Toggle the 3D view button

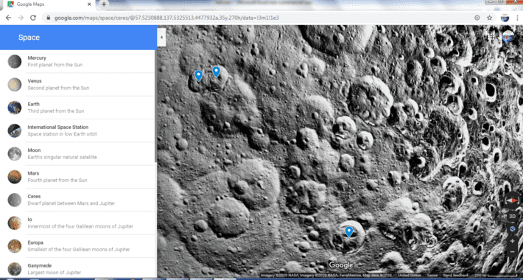(x=512, y=216)
